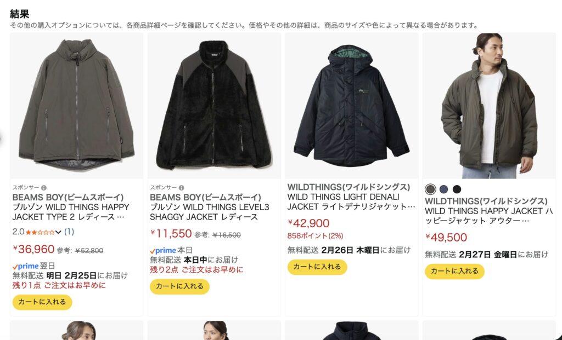Click sponsor info icon on LEVEL3 SHAGGY JACKET
The width and height of the screenshot is (562, 340).
pyautogui.click(x=181, y=188)
